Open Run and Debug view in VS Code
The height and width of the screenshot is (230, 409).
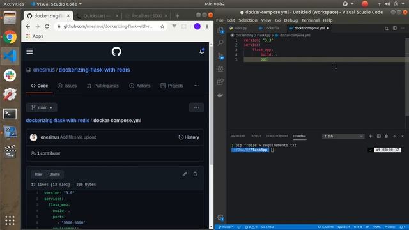[220, 69]
